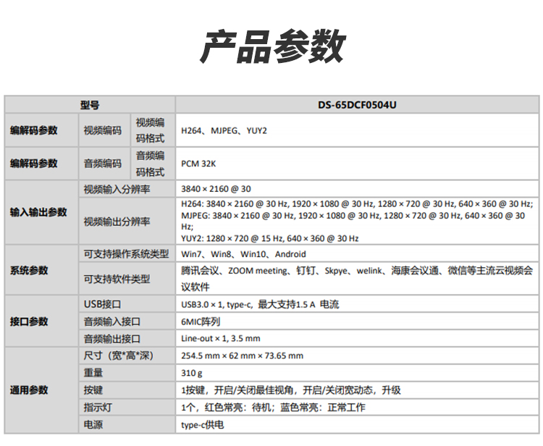Select the 254.5 mm dimensions value
543x446 pixels.
tap(242, 355)
